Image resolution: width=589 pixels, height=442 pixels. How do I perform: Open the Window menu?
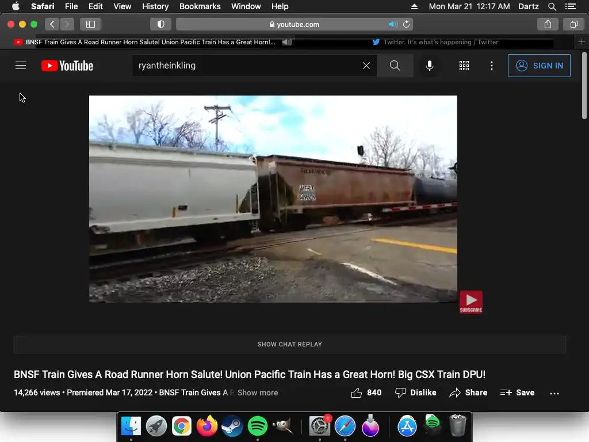[x=246, y=6]
